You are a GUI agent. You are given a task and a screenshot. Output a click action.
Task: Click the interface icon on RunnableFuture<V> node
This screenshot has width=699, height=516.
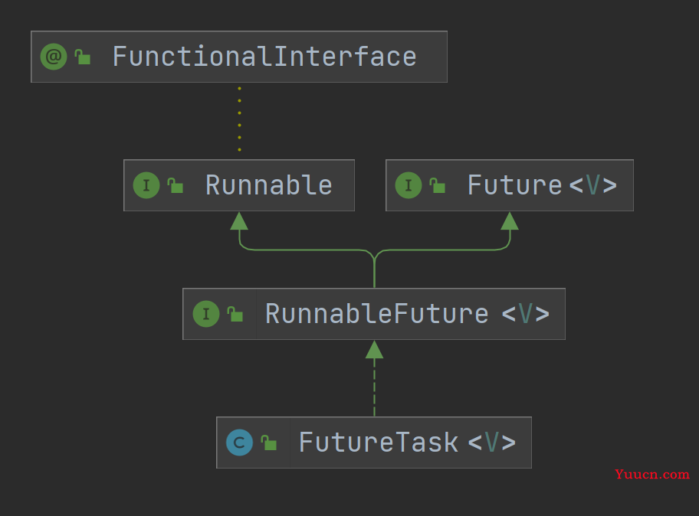tap(206, 314)
